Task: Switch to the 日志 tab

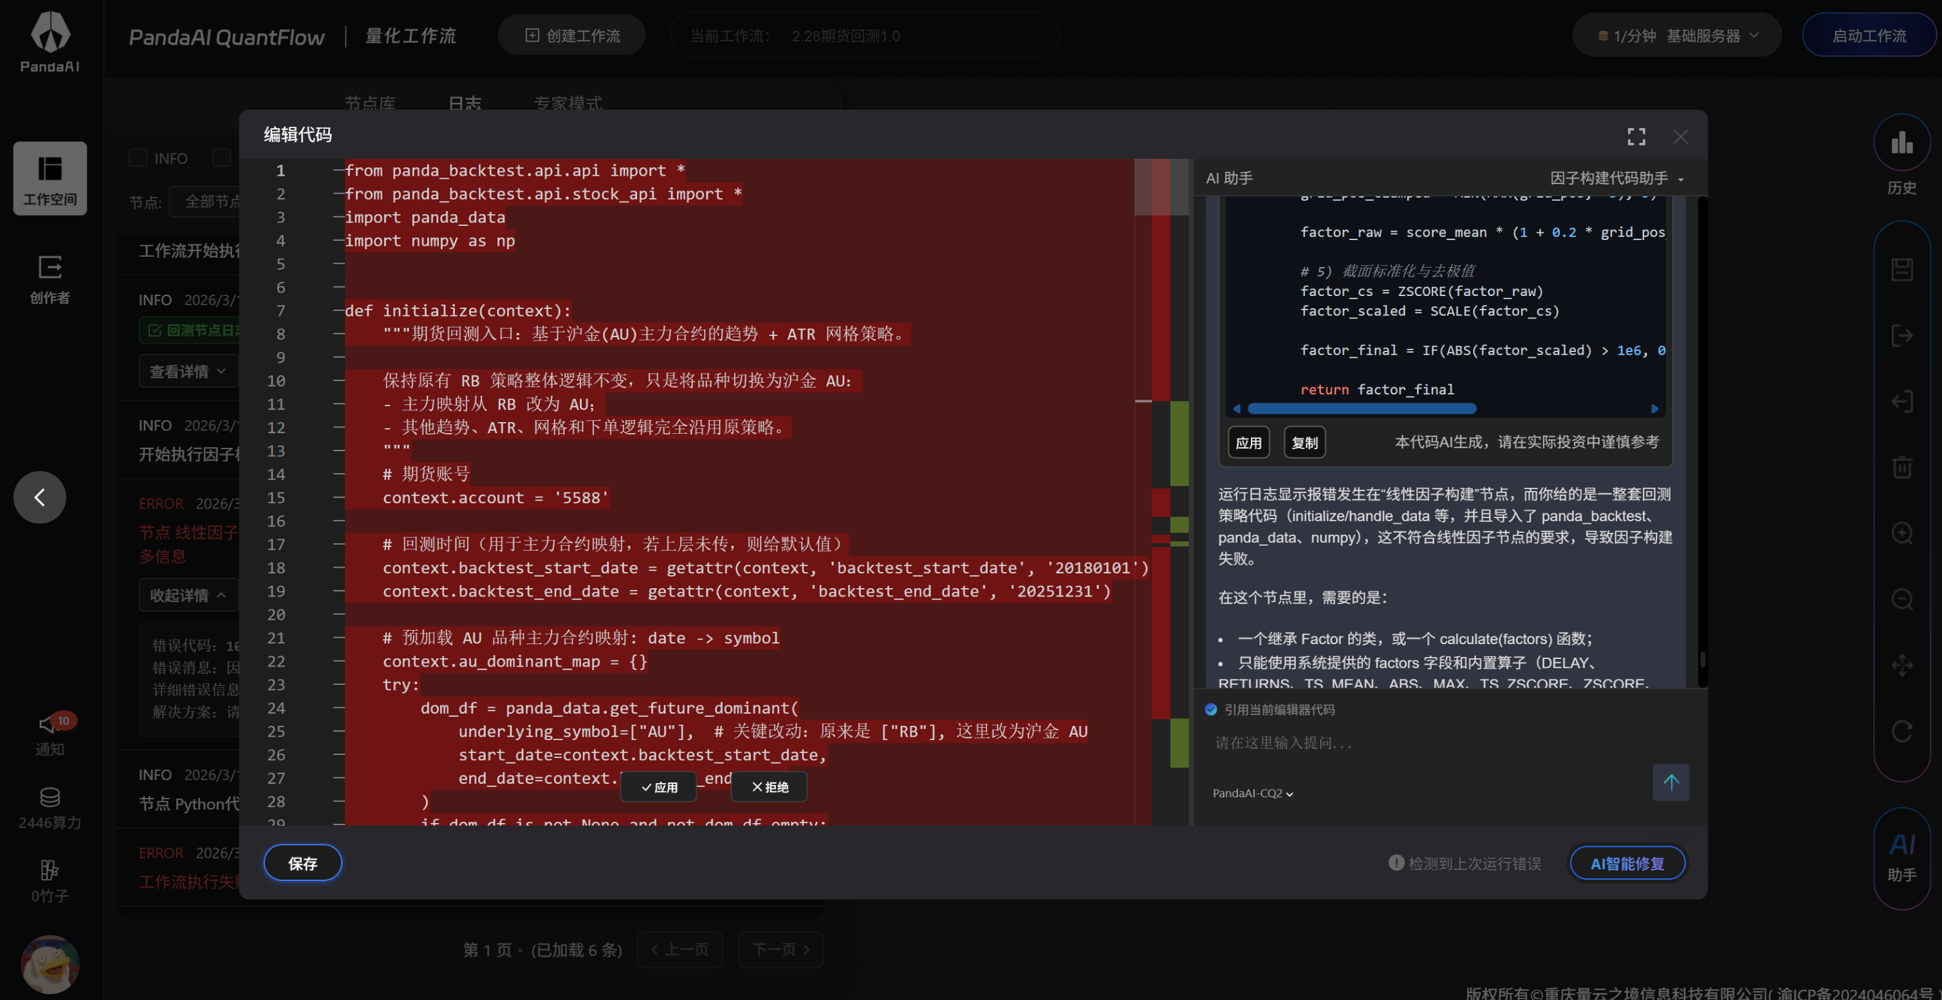Action: pos(465,104)
